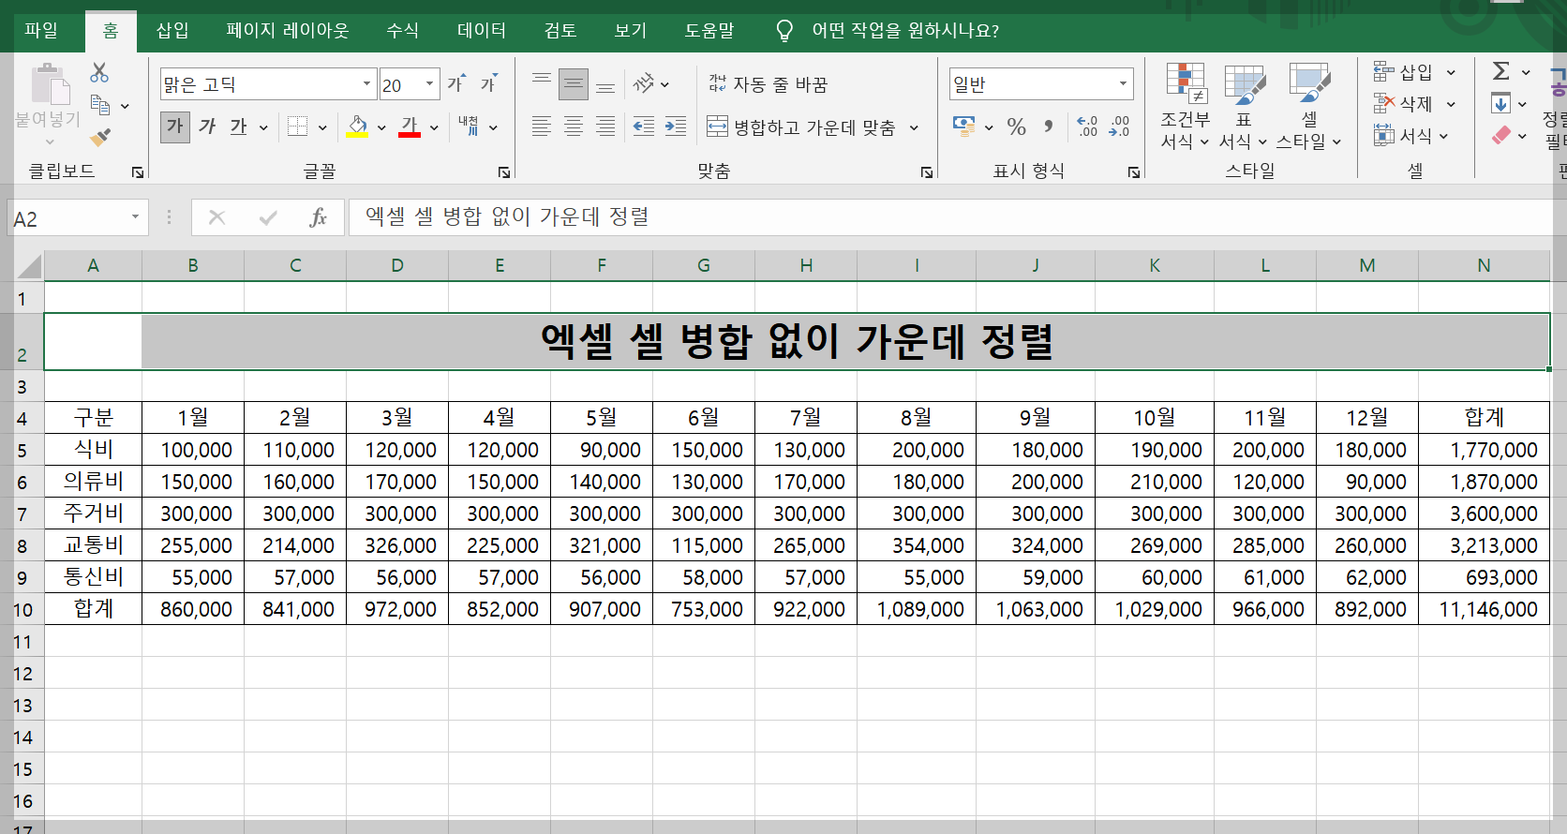1567x834 pixels.
Task: Toggle center horizontal alignment
Action: click(574, 127)
